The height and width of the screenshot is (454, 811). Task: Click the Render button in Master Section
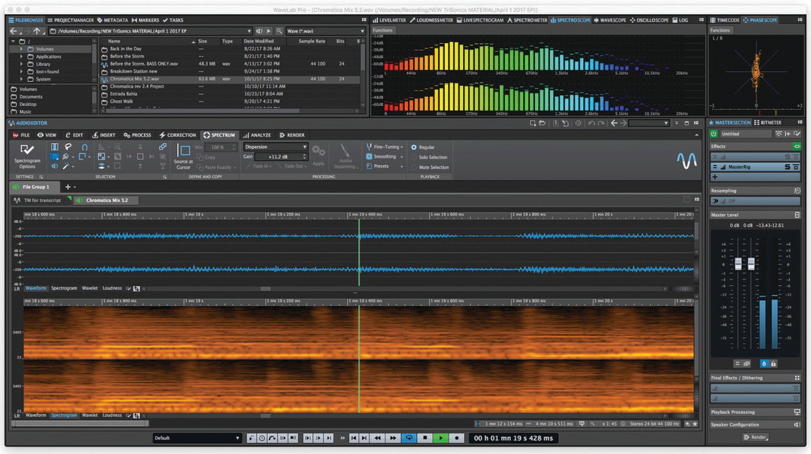click(755, 437)
